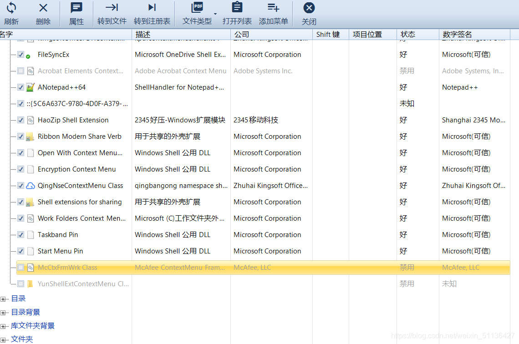Click the Close (关闭) toolbar icon

[x=309, y=8]
